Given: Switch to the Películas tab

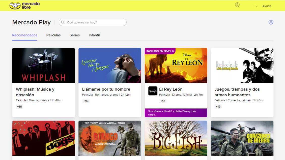Looking at the screenshot, I should point(53,35).
